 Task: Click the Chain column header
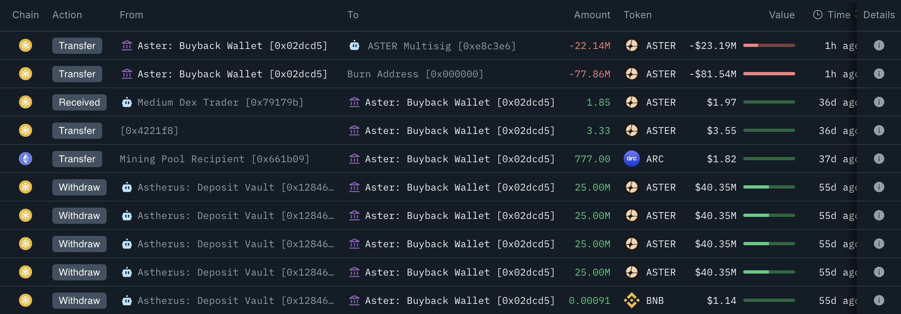pos(26,15)
